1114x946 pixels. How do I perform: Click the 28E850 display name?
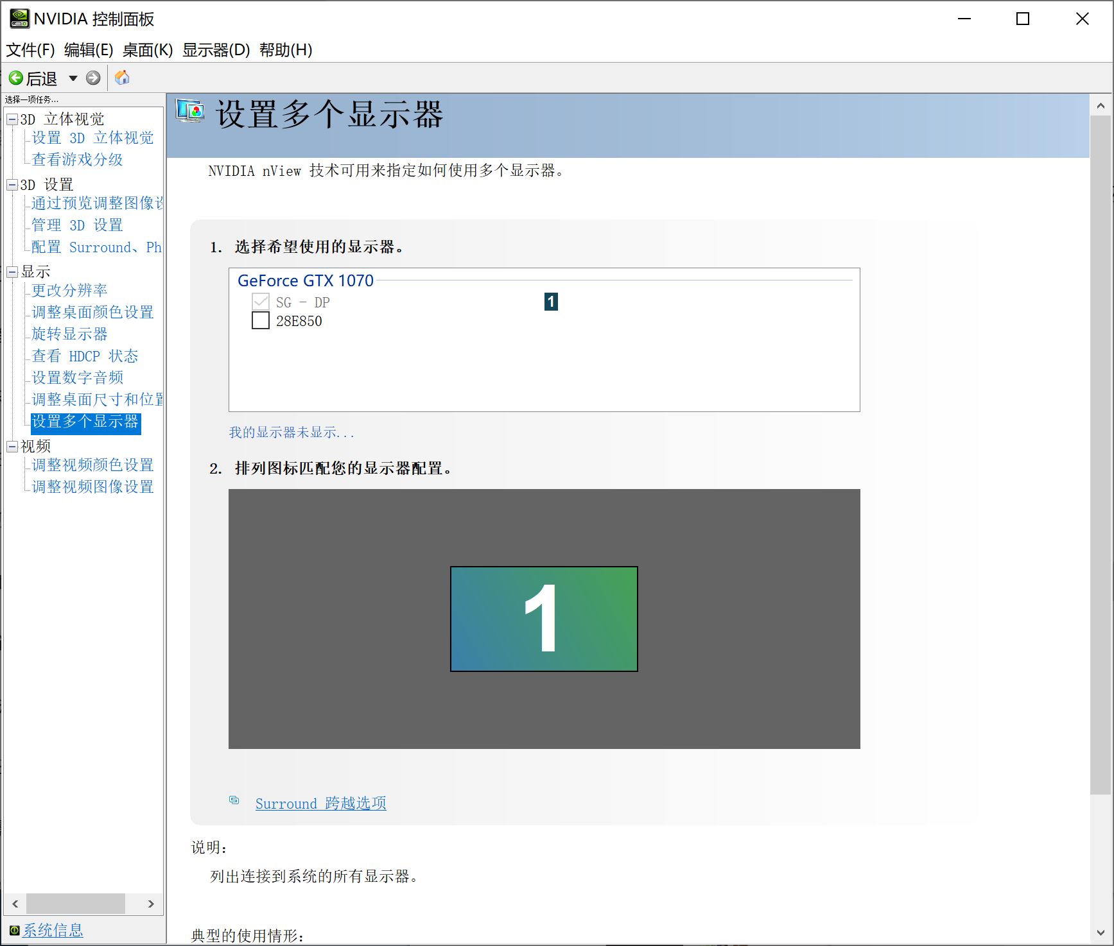tap(299, 321)
